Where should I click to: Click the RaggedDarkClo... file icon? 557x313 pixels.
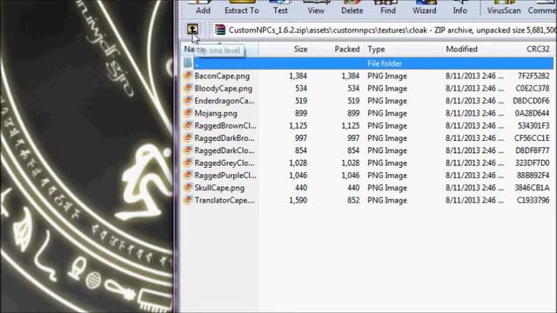(188, 150)
